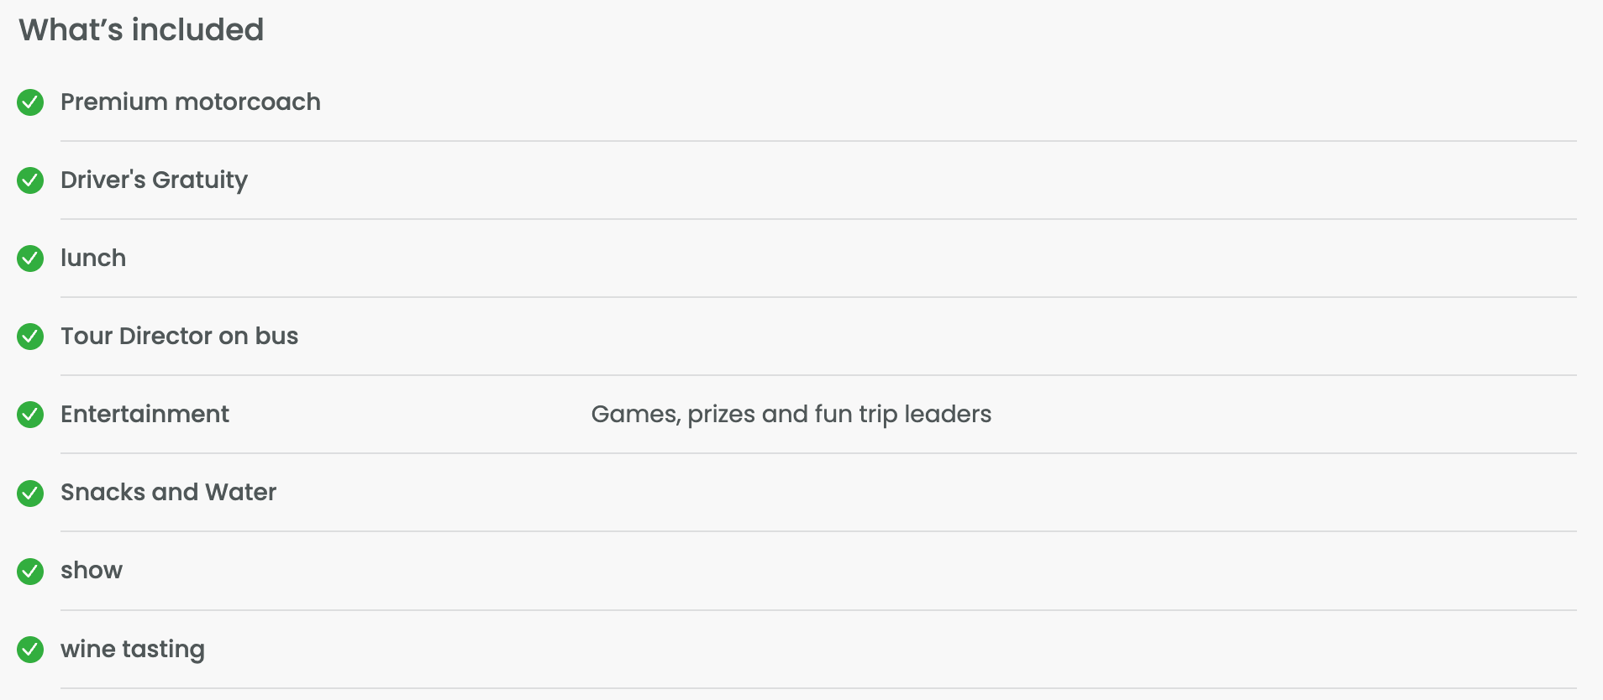This screenshot has width=1603, height=700.
Task: Click the green checkmark beside Entertainment
Action: tap(30, 415)
